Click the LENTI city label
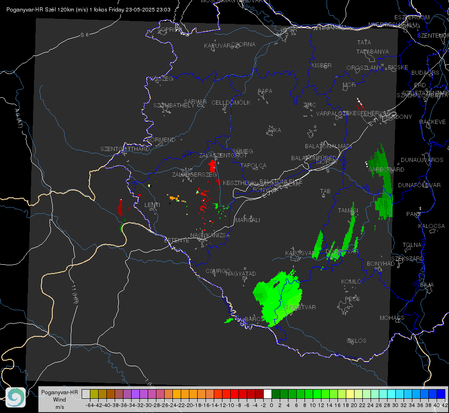449x413 pixels. [152, 205]
